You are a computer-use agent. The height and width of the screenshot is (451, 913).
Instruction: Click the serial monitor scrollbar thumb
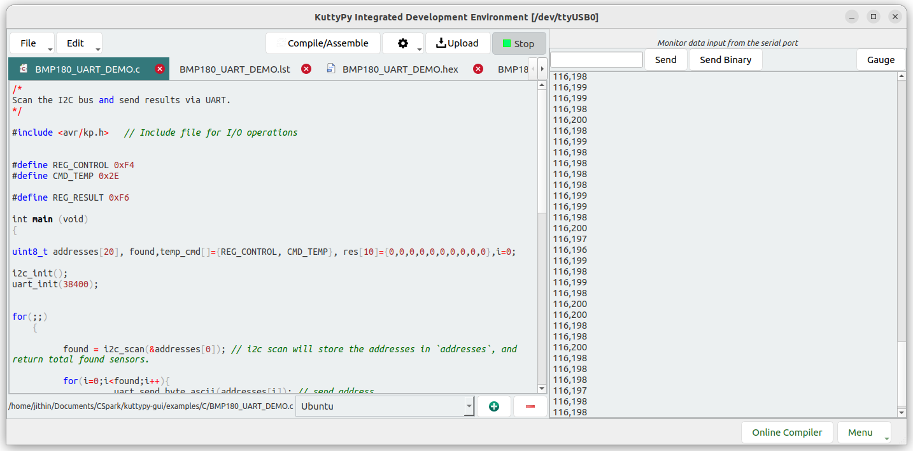click(902, 374)
